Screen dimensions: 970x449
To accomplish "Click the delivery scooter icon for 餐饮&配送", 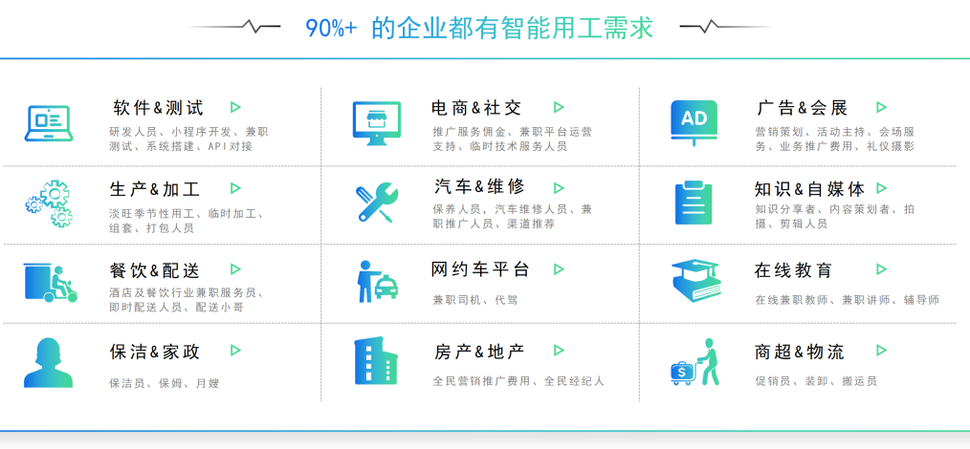I will point(50,283).
